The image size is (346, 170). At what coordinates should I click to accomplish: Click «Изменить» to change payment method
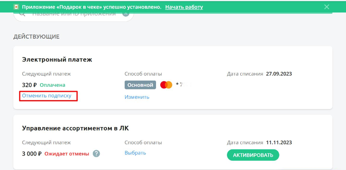coord(137,97)
